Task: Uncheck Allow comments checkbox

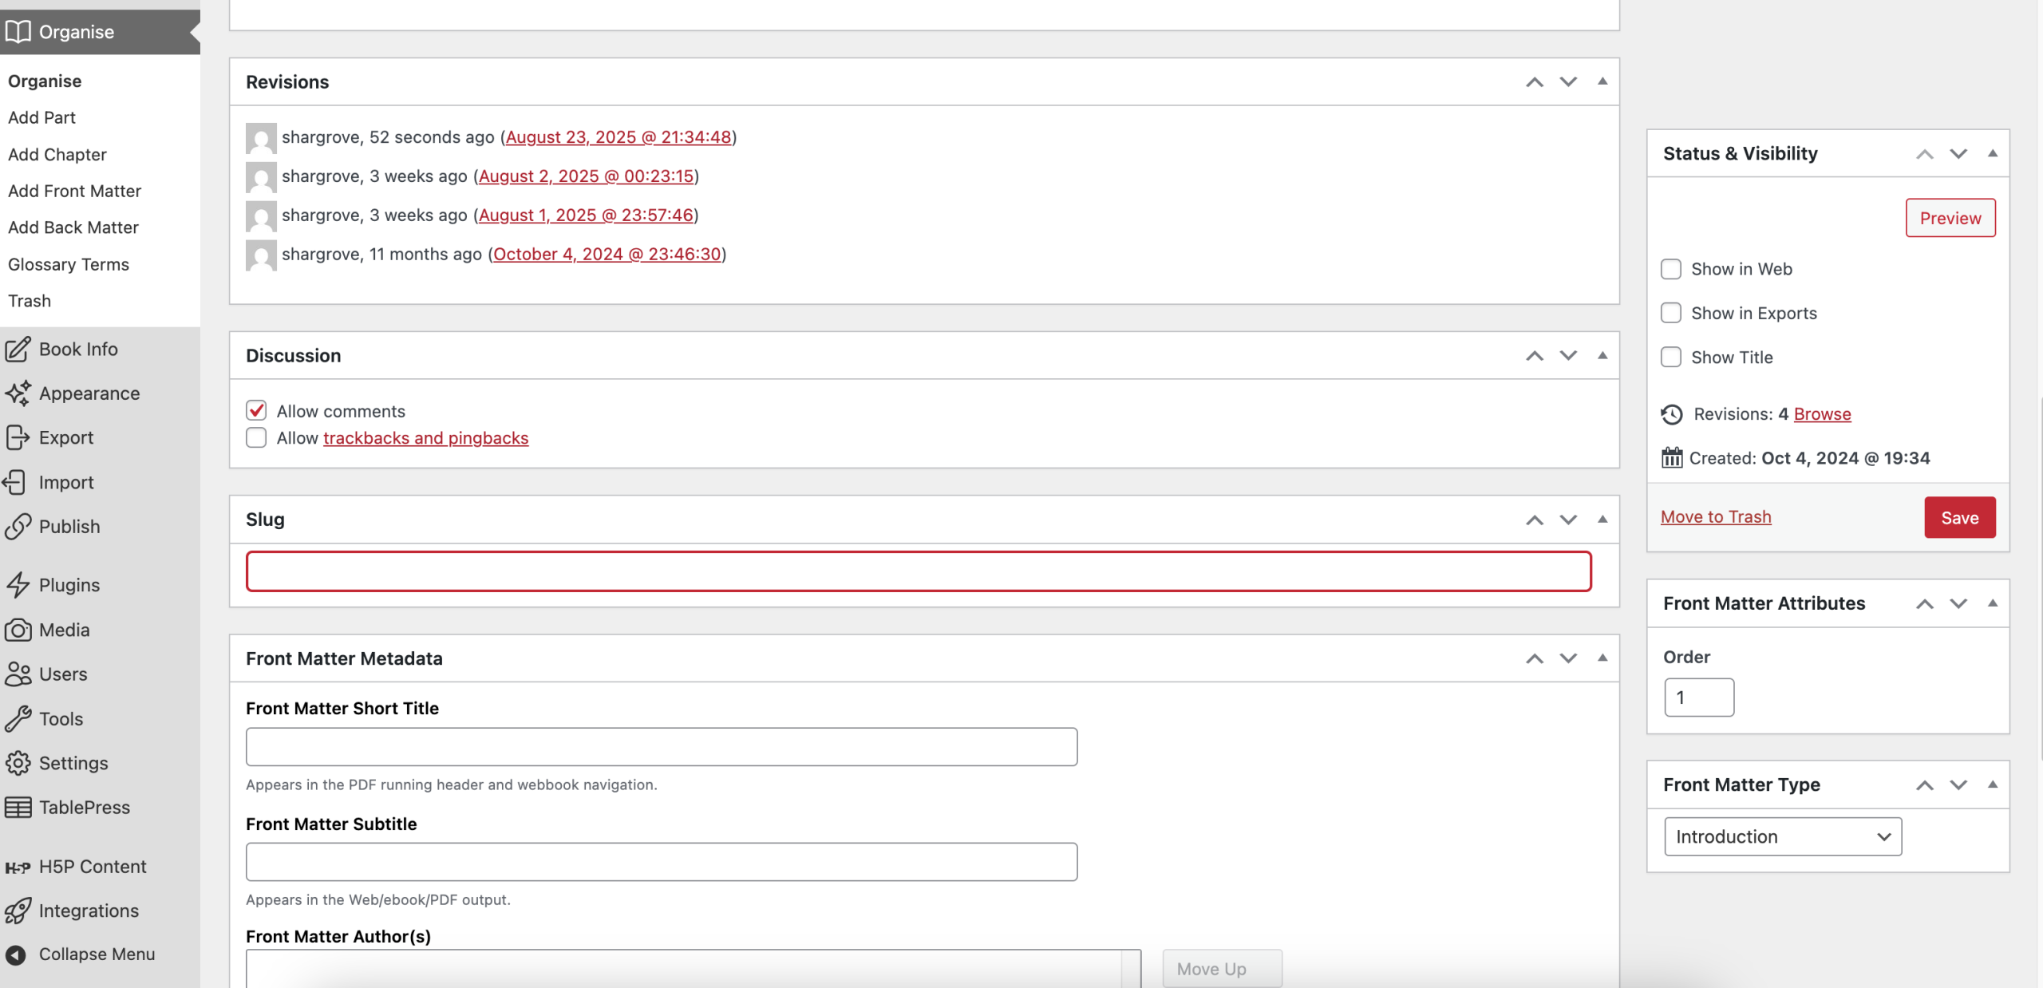Action: (256, 410)
